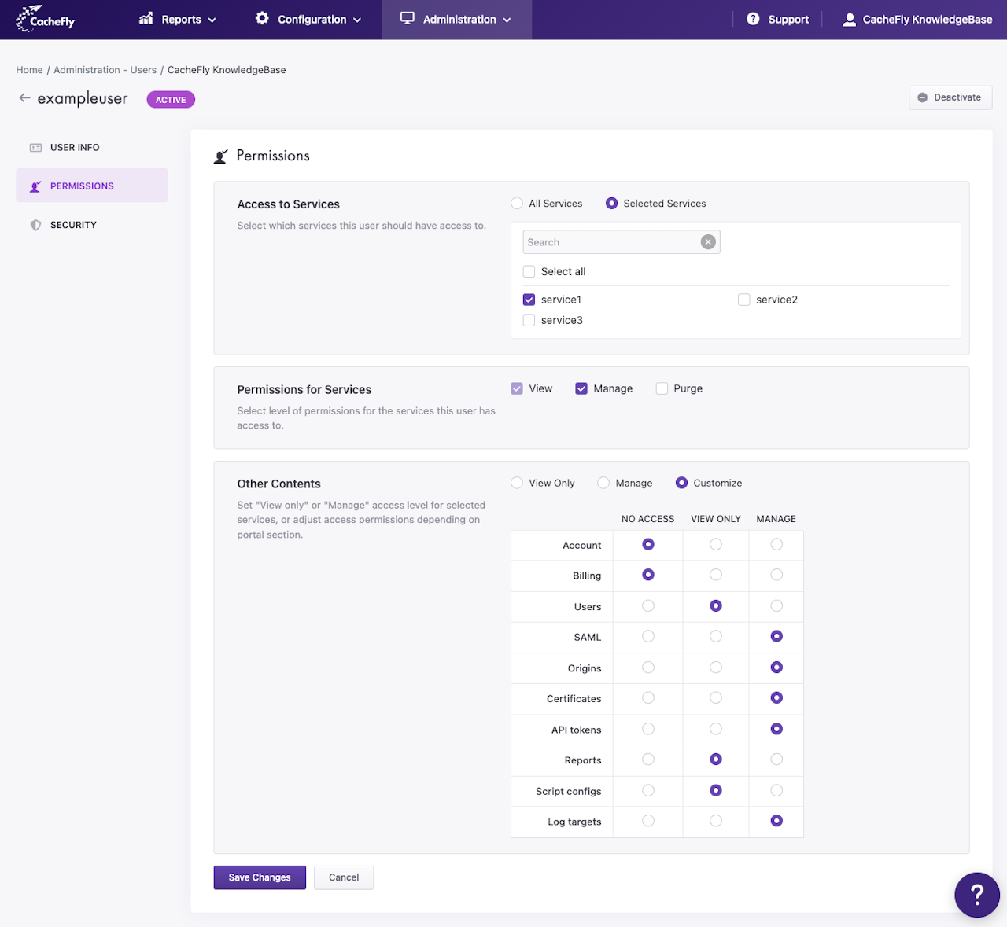Screen dimensions: 1007x927
Task: Click the back arrow beside exampleuser
Action: 24,98
